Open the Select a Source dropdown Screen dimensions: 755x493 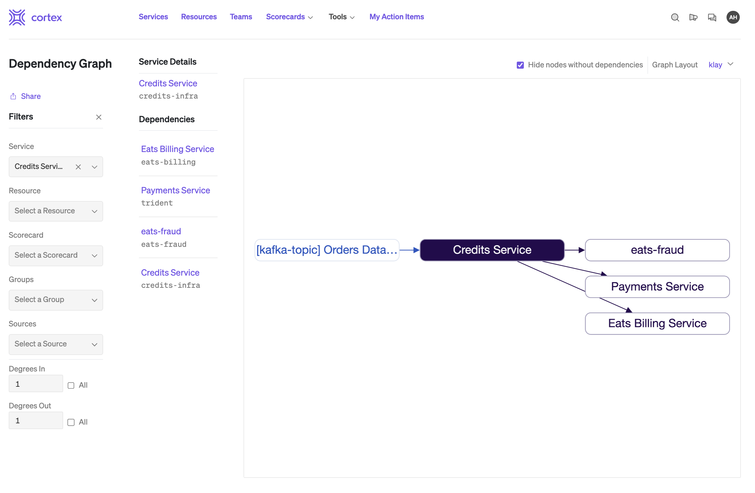[56, 344]
